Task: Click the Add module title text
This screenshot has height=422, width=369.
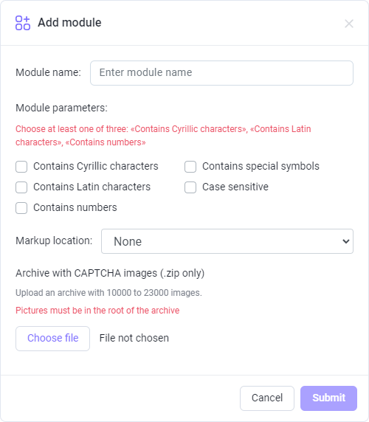Action: click(69, 23)
